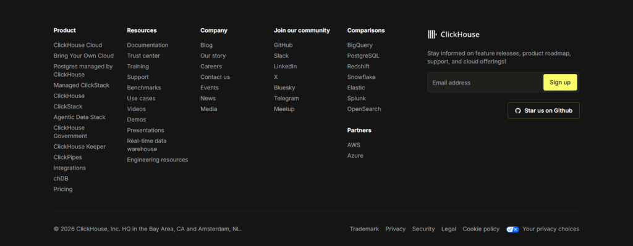Open the chDB link
This screenshot has height=246, width=633.
tap(61, 179)
